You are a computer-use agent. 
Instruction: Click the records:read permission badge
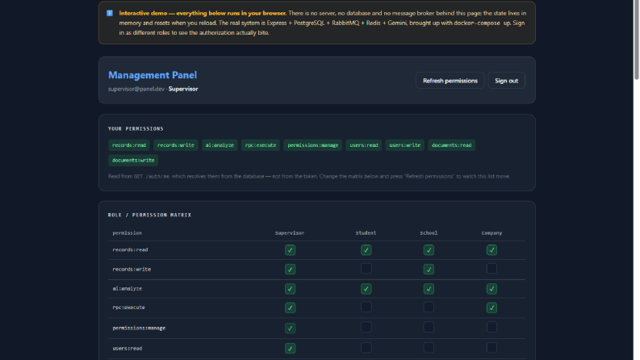(129, 145)
